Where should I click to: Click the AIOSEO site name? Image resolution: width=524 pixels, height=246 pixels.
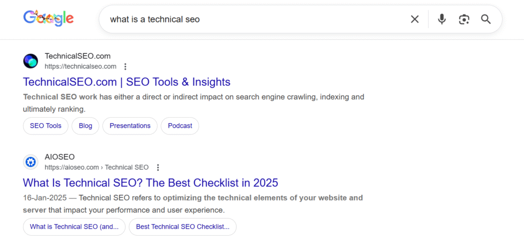(60, 157)
